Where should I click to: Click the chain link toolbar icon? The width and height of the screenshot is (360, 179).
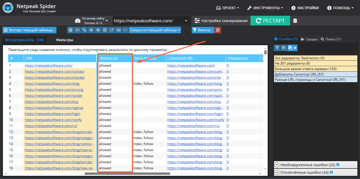click(x=84, y=30)
